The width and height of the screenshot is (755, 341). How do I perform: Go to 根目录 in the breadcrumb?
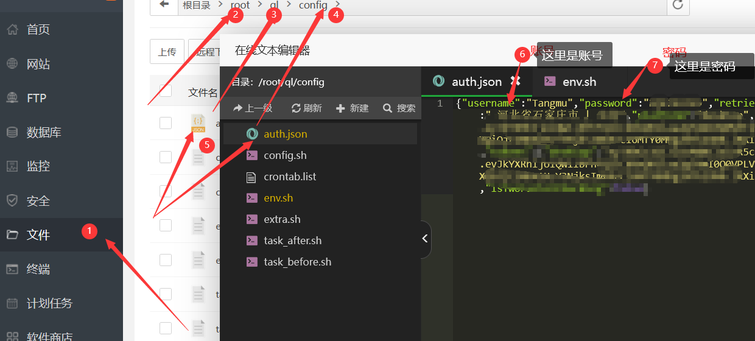click(x=197, y=5)
